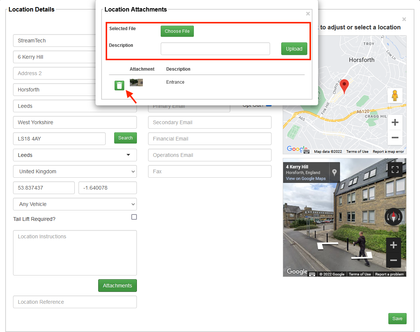
Task: Click Choose File to select an attachment
Action: pos(177,31)
